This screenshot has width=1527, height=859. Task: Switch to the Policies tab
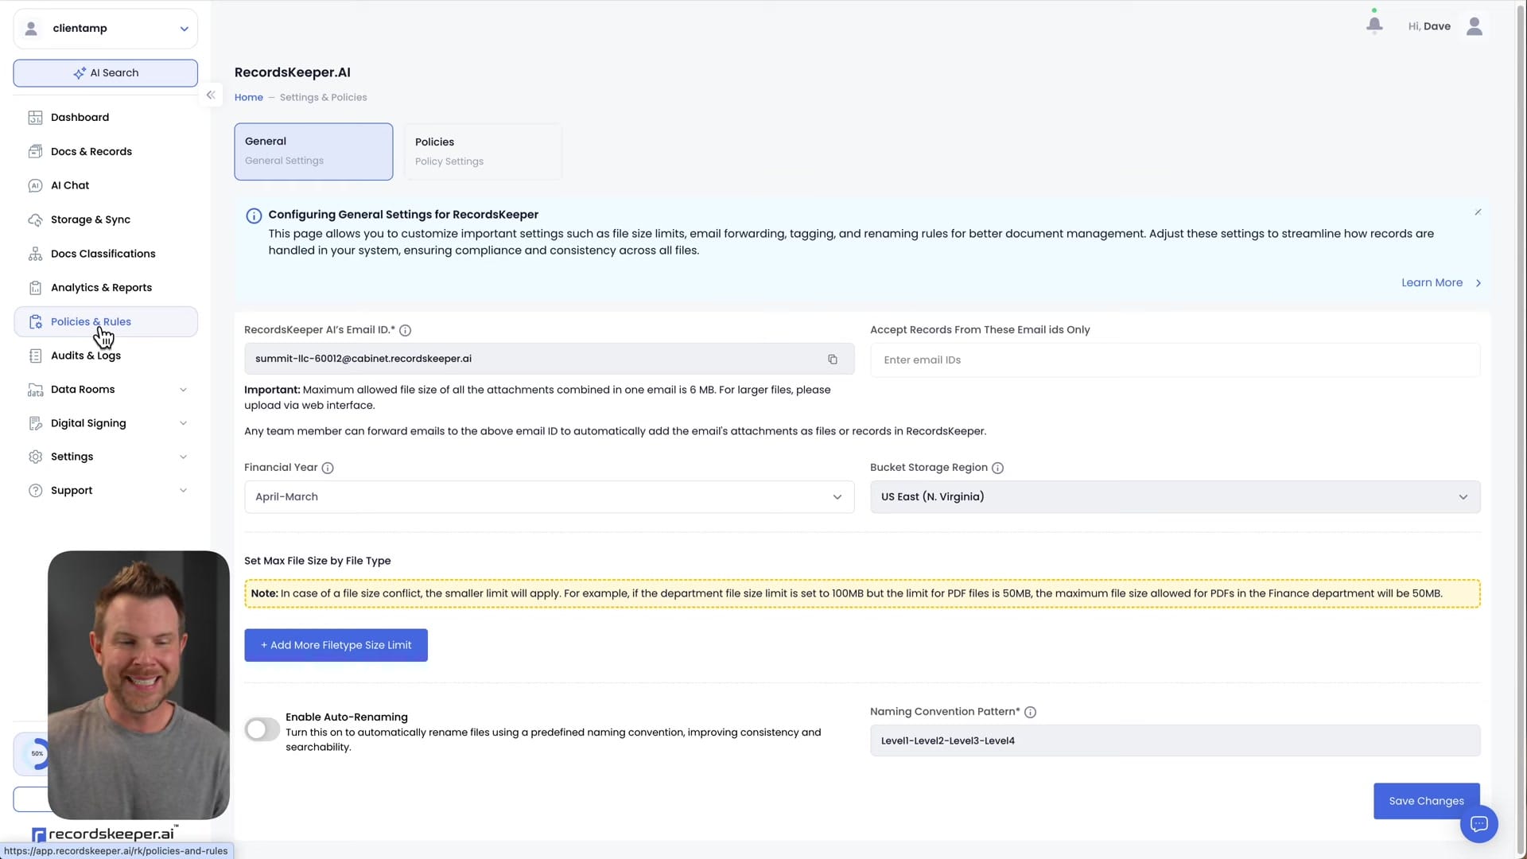tap(483, 151)
